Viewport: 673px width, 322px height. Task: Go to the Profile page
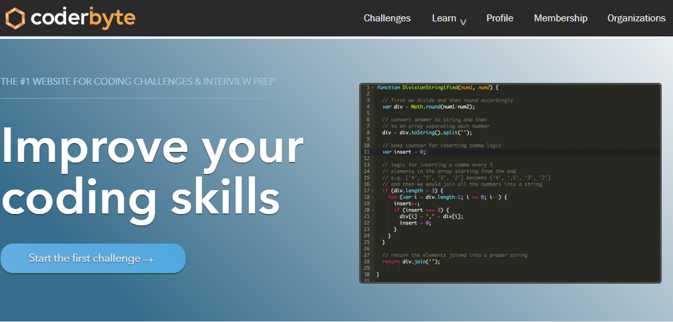[499, 18]
